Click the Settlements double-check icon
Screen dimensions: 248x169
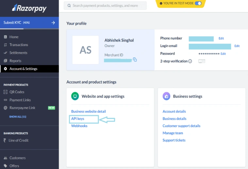point(5,53)
